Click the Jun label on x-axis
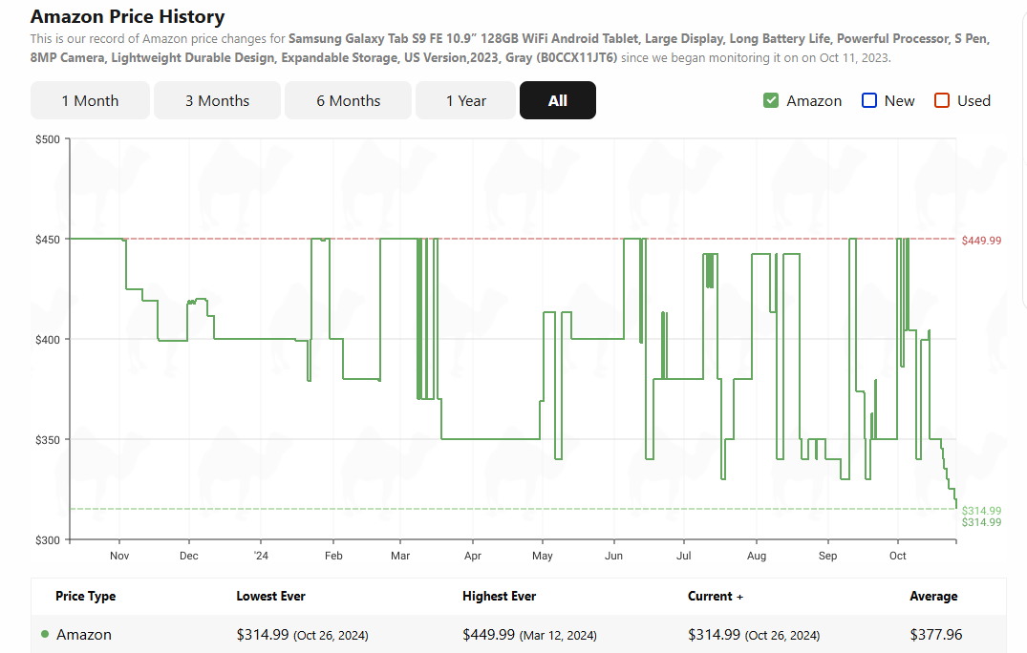 613,556
